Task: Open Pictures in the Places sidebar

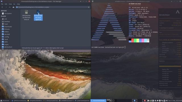Action: [6, 29]
